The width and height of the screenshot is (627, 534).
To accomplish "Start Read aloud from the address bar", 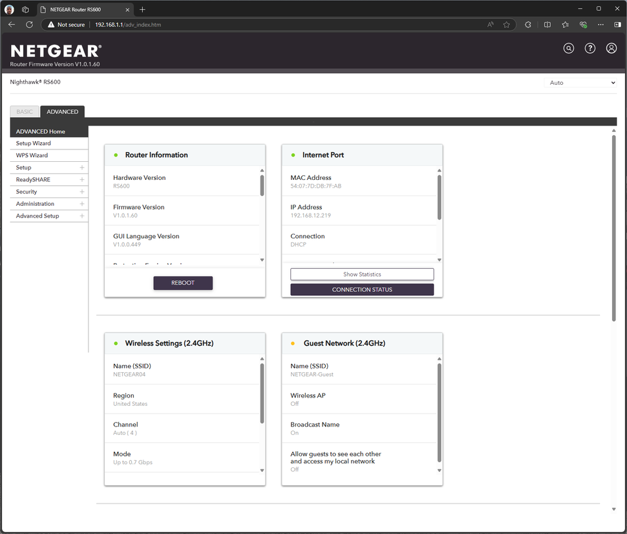I will [490, 25].
